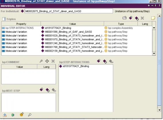Select the MI0001586_Binding_of_GAF_and_GAS0 row
The width and height of the screenshot is (163, 120).
(77, 32)
